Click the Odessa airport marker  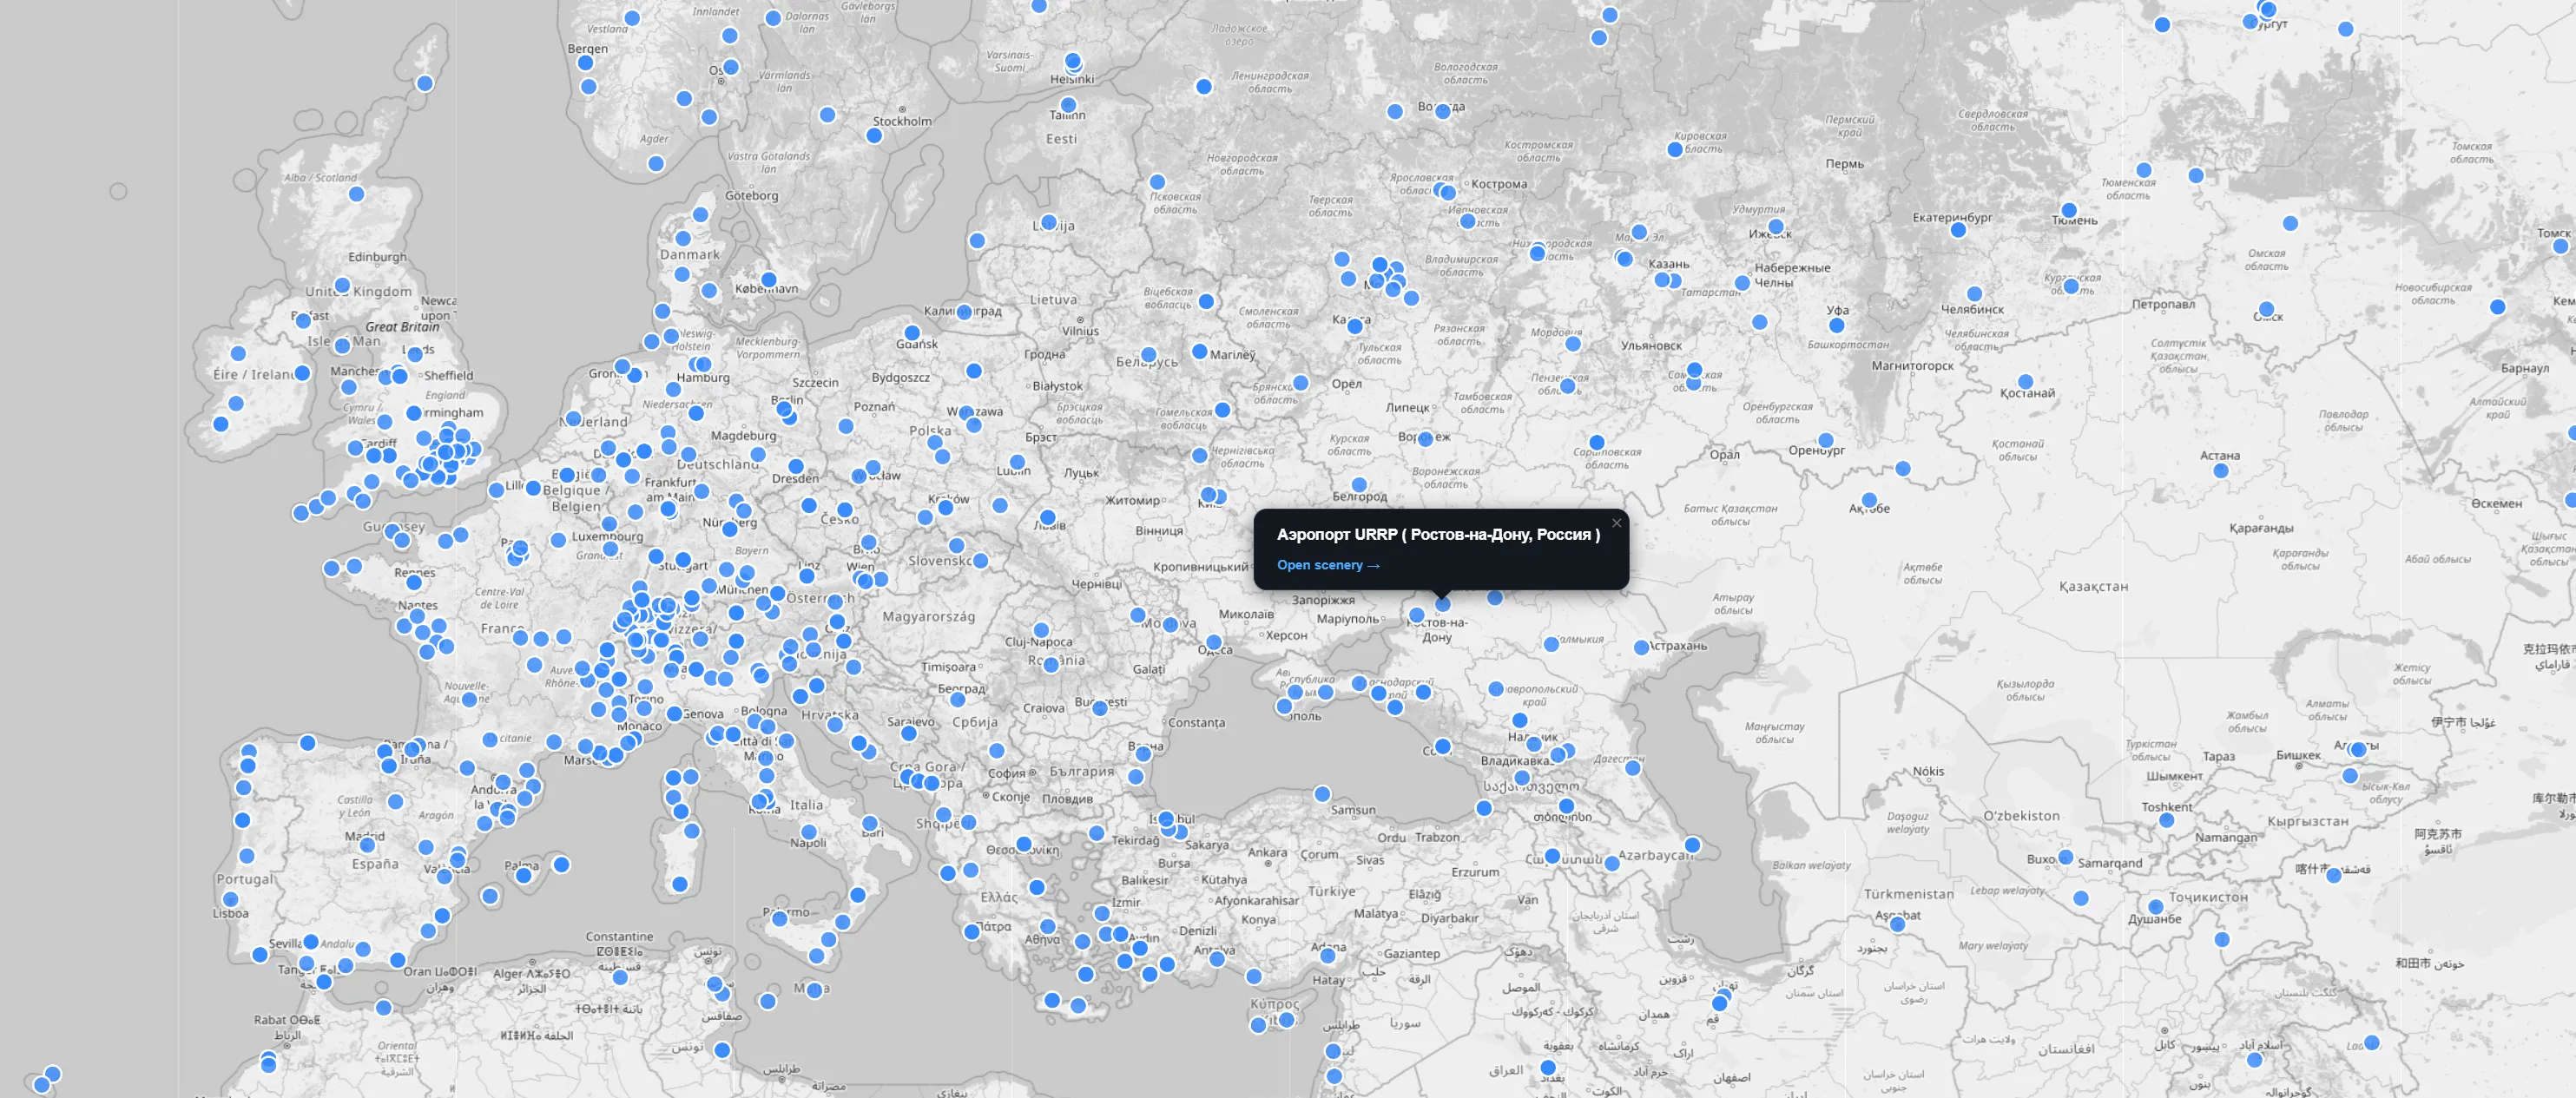tap(1213, 642)
